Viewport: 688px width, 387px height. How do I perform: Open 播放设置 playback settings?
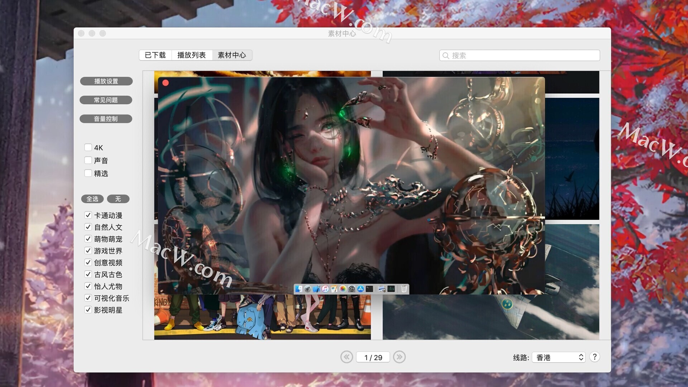(x=106, y=81)
